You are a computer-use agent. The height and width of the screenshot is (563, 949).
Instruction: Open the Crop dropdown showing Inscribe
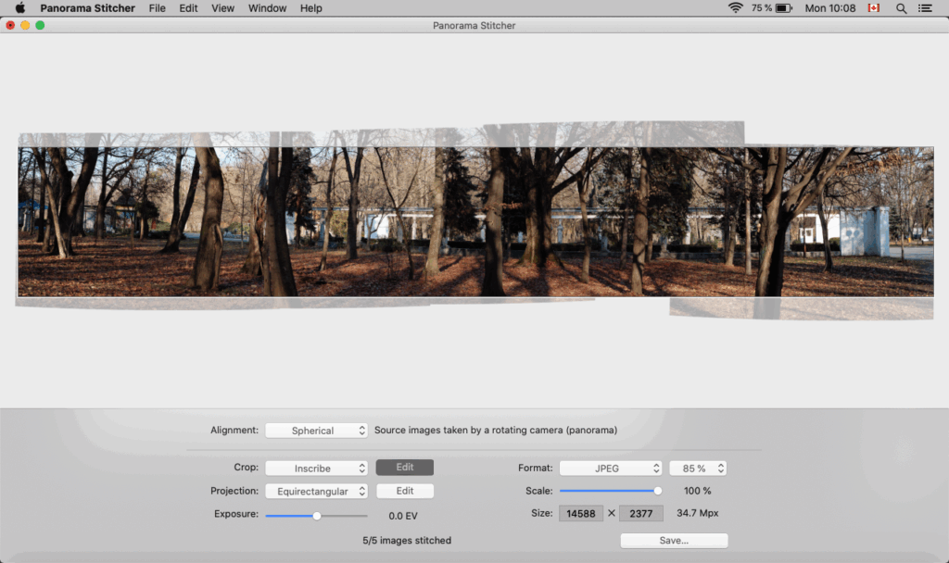point(316,468)
